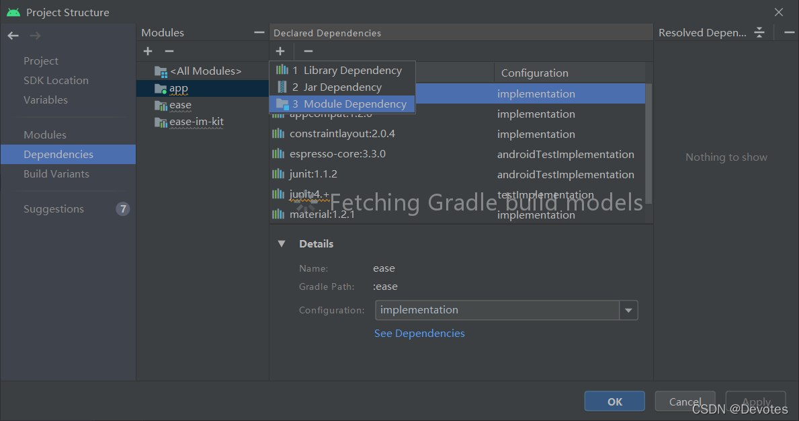Click the All Modules folder icon
The width and height of the screenshot is (799, 421).
(x=161, y=72)
